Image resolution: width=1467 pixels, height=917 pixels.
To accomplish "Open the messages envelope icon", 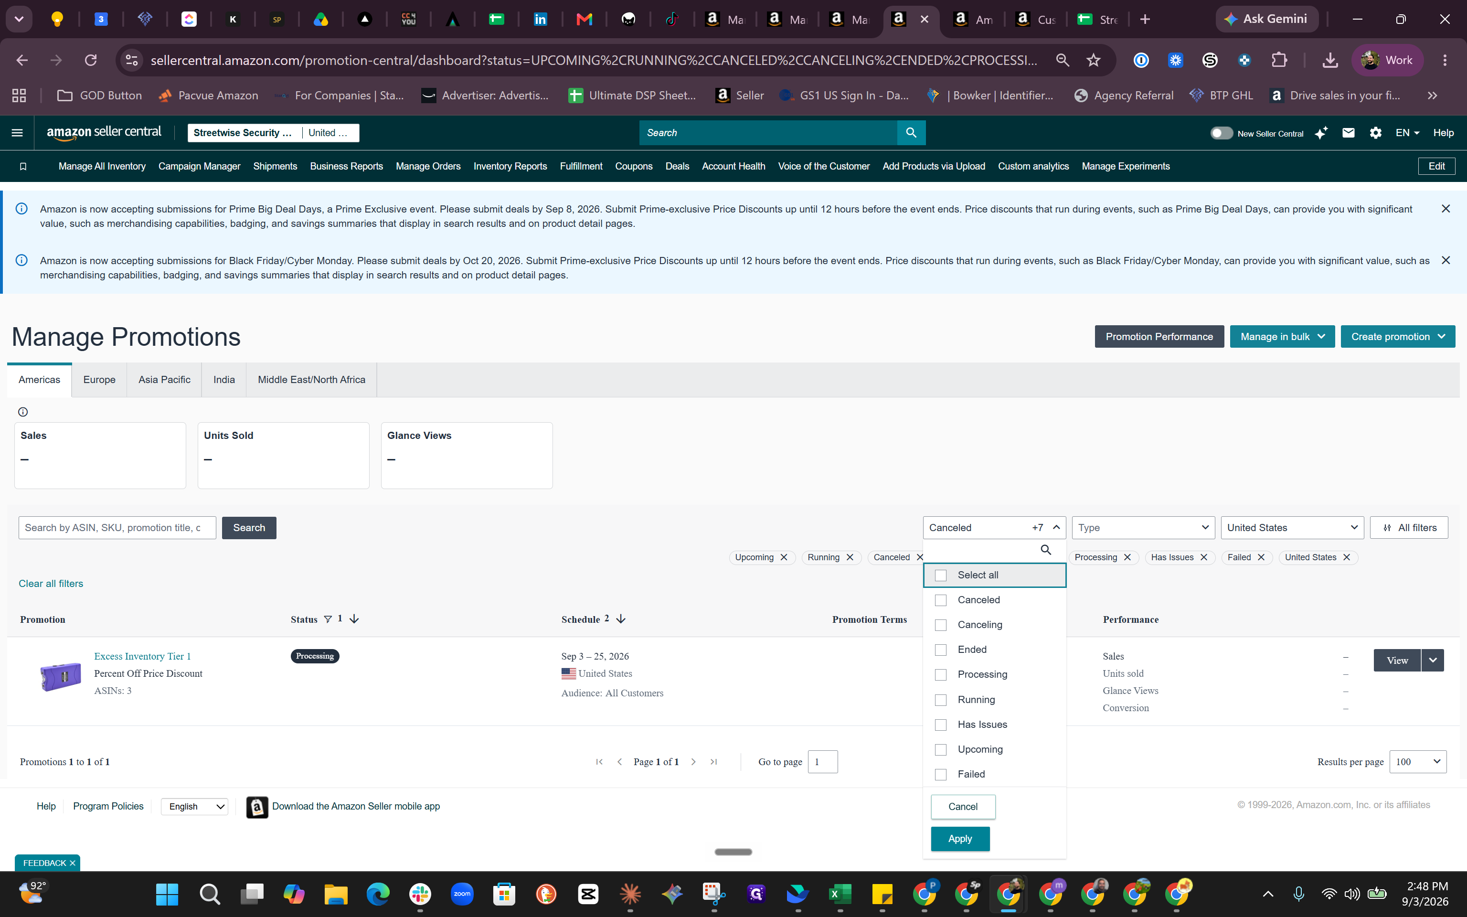I will pos(1348,133).
